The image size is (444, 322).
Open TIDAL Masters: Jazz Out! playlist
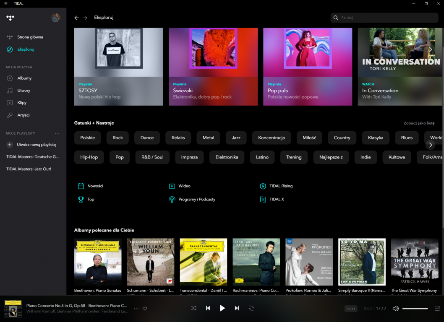pyautogui.click(x=29, y=169)
